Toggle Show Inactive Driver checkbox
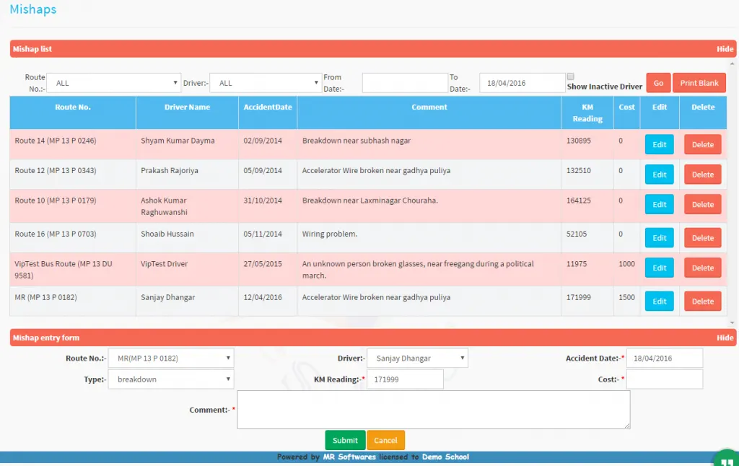The image size is (739, 466). pyautogui.click(x=571, y=76)
